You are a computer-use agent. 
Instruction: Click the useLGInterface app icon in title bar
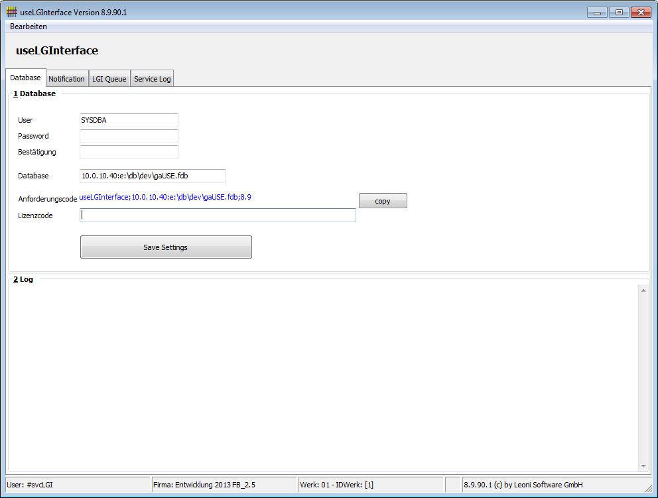12,12
